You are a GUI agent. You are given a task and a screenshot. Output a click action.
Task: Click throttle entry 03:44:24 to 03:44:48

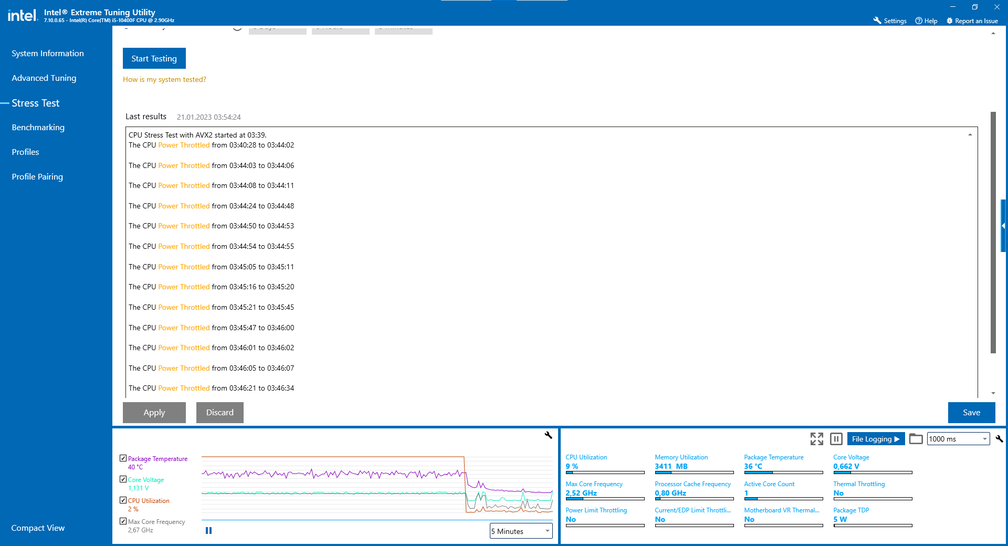pyautogui.click(x=211, y=206)
